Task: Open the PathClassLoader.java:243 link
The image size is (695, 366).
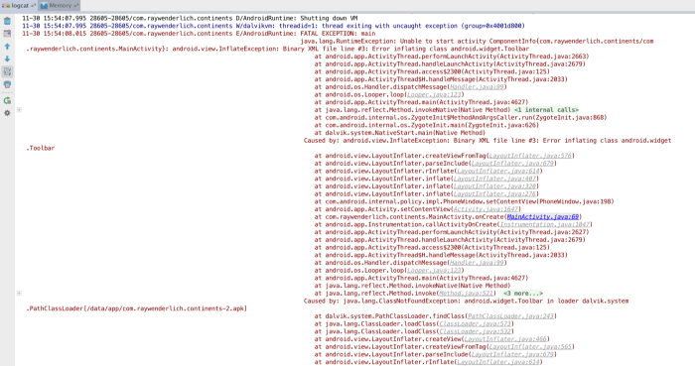Action: click(x=510, y=316)
